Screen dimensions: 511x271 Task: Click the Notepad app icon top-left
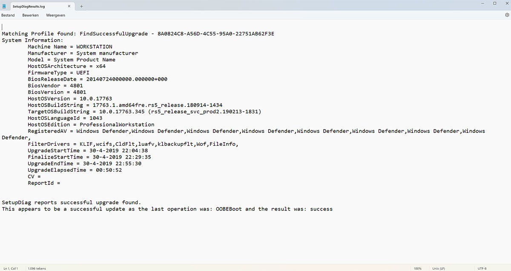point(5,6)
